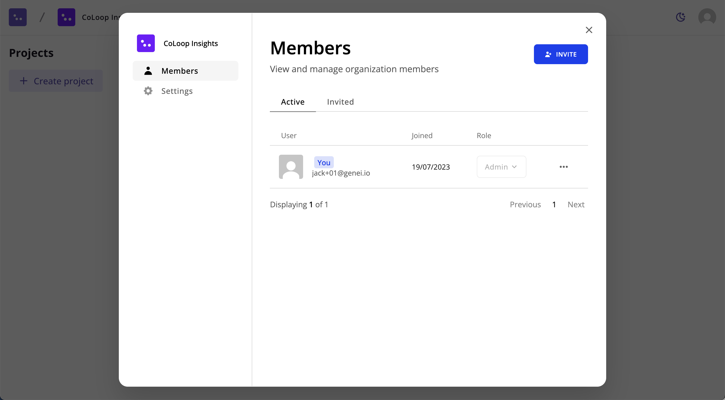Click the Role column header
Image resolution: width=725 pixels, height=400 pixels.
click(x=484, y=136)
